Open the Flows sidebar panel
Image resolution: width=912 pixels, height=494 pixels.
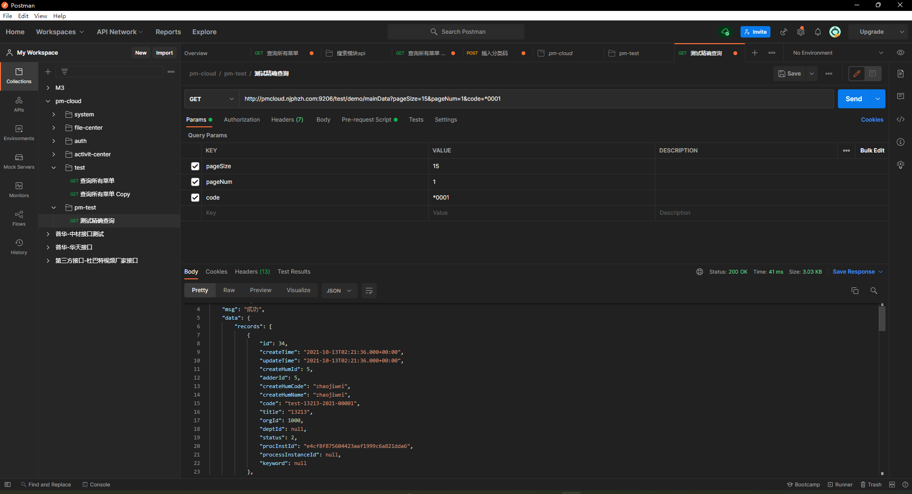pos(19,218)
